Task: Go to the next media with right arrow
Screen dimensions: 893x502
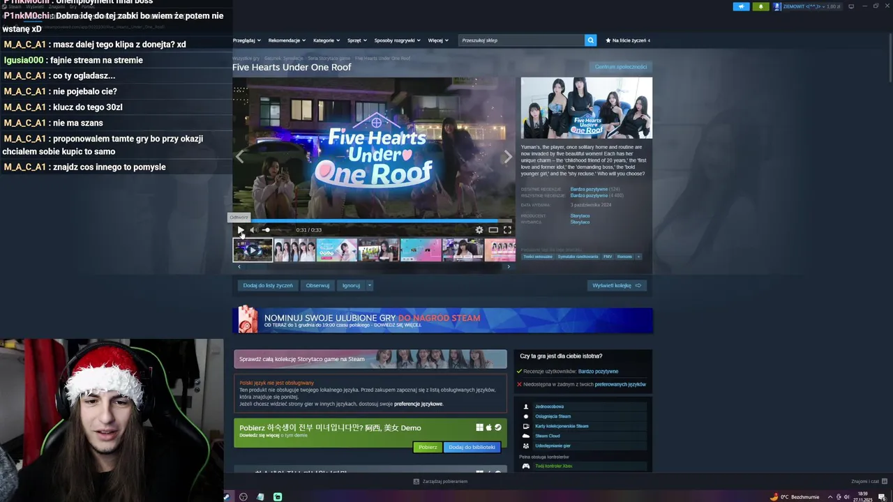Action: coord(508,157)
